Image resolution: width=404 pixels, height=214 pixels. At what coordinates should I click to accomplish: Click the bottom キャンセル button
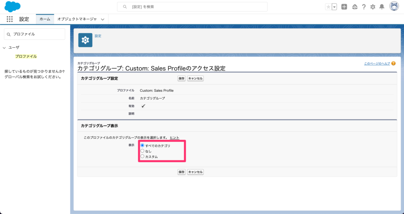(195, 172)
